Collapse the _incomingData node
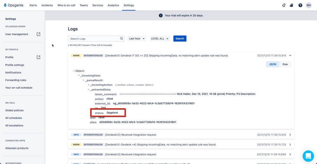 point(79,76)
